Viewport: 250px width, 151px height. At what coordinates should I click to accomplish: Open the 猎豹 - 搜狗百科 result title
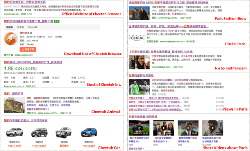tap(14, 93)
